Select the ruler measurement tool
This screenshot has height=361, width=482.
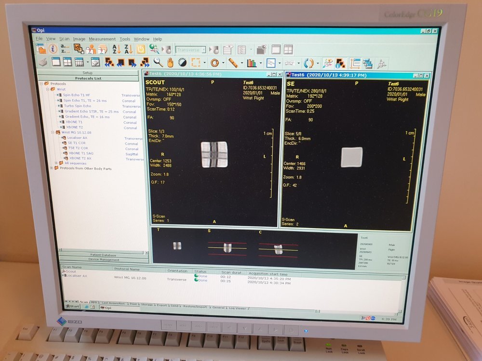[233, 63]
